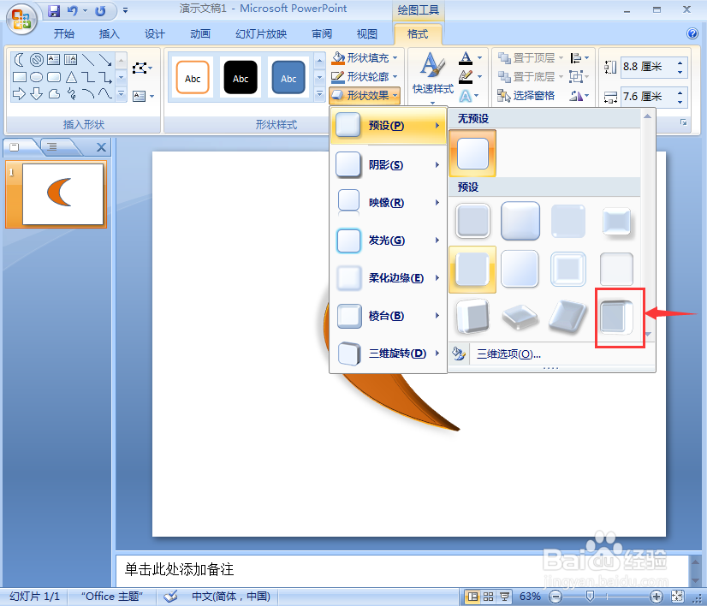Select slide 1 thumbnail
The image size is (707, 606).
tap(62, 194)
